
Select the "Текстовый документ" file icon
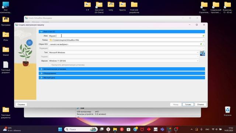pos(6,67)
